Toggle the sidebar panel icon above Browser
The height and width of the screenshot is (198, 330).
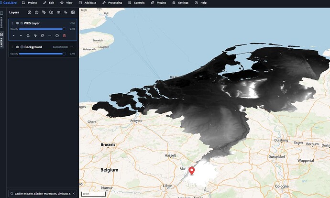2,13
